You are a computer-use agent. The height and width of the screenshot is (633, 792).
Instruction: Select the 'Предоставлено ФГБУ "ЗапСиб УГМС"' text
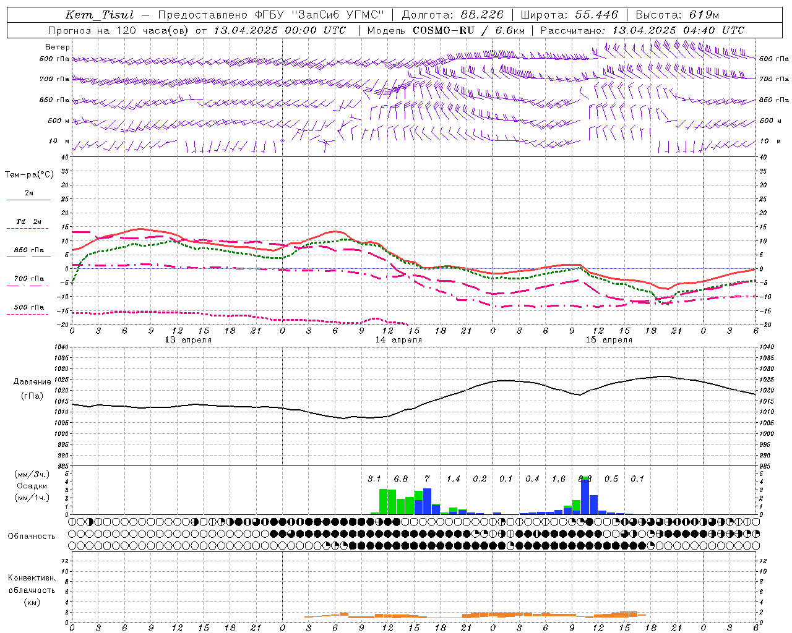pyautogui.click(x=271, y=15)
